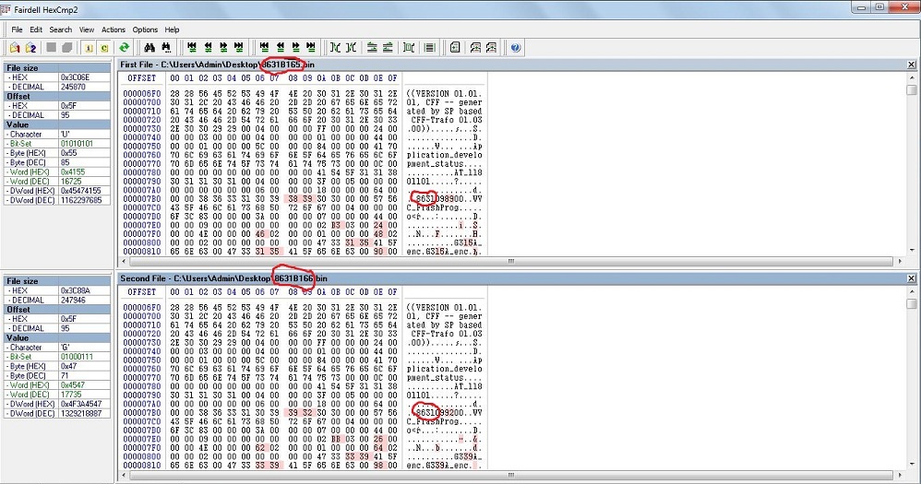Click First File horizontal scroll left arrow

(x=124, y=261)
